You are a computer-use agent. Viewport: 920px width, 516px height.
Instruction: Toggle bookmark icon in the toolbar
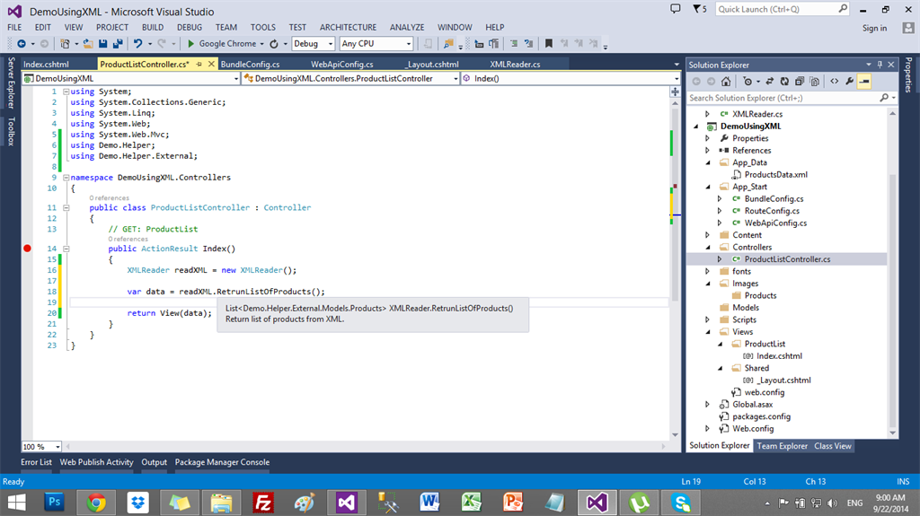[x=549, y=43]
